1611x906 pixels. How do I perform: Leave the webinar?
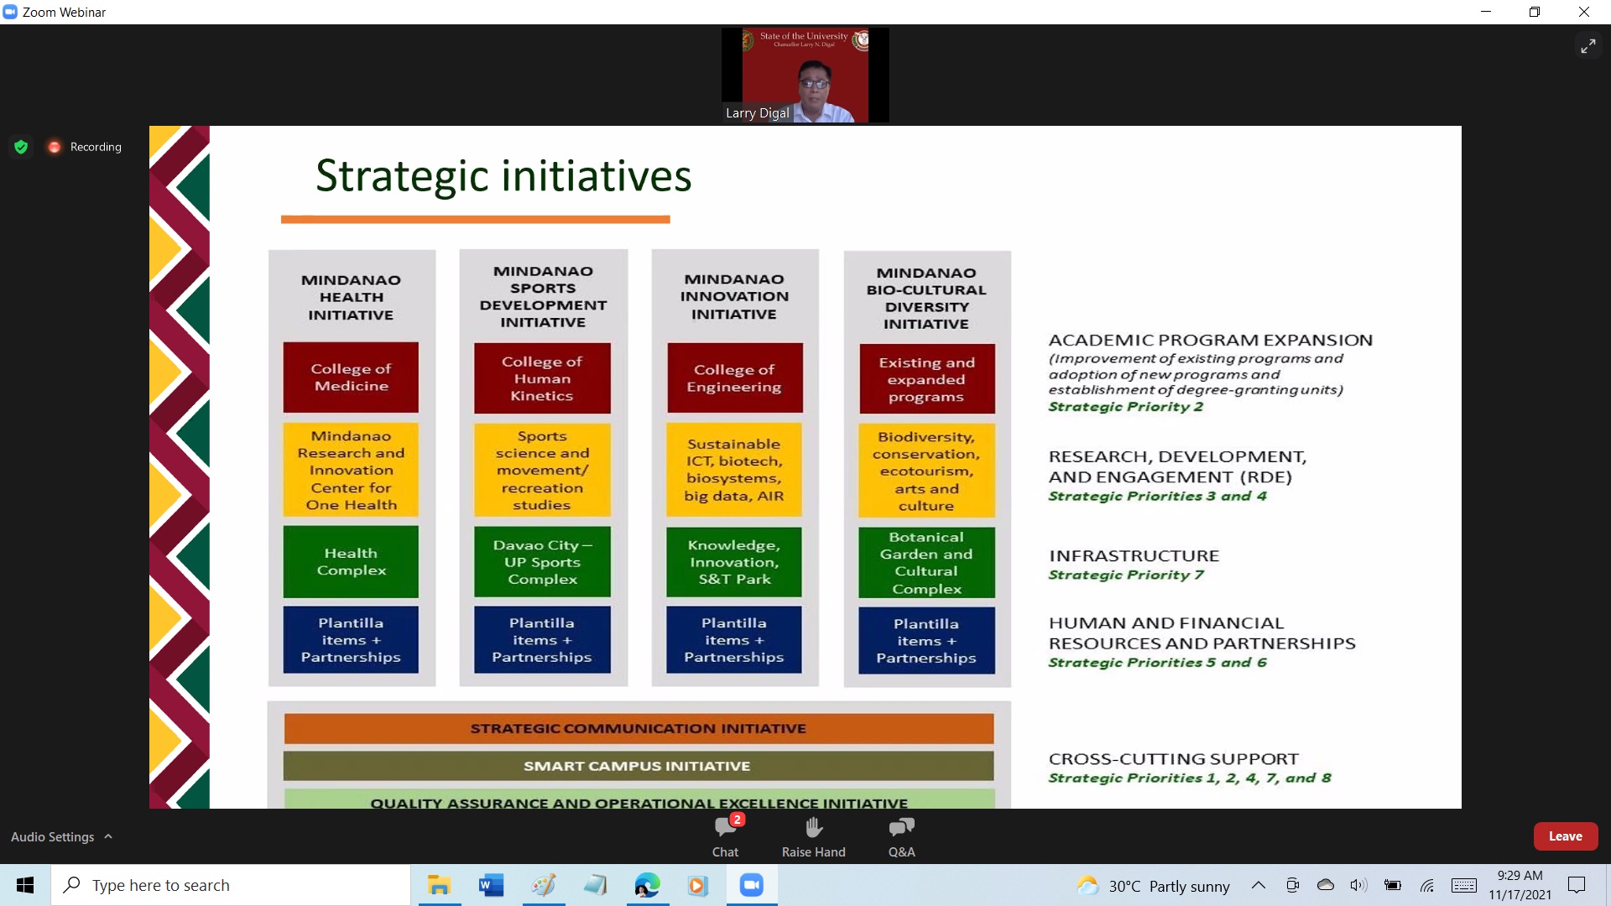[1565, 836]
